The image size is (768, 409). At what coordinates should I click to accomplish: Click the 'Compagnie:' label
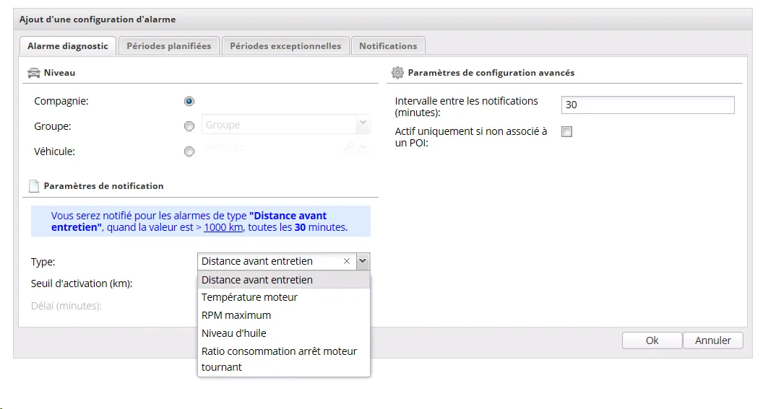coord(61,101)
